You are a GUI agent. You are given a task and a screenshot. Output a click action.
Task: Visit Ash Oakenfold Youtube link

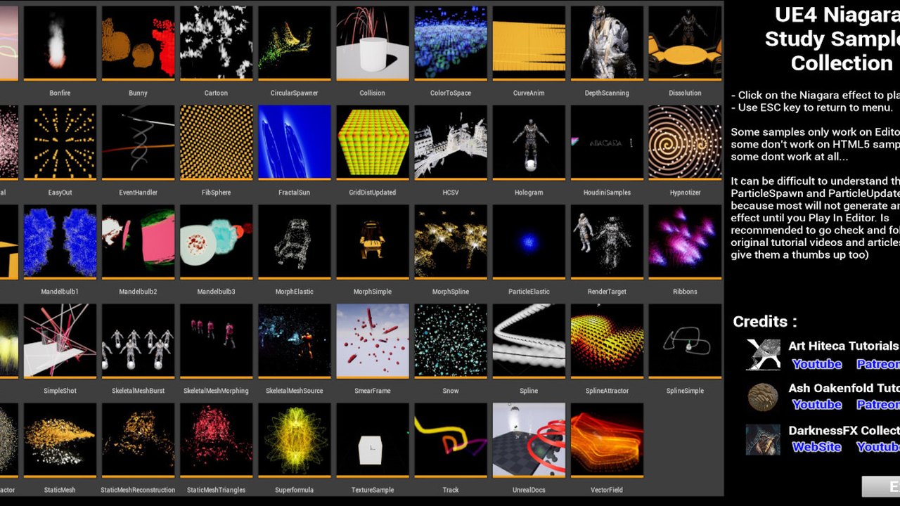817,405
